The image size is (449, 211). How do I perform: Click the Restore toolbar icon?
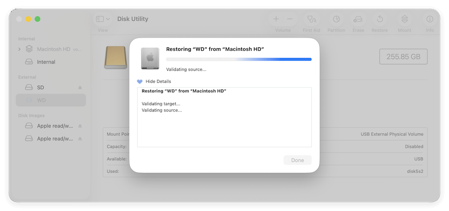click(x=379, y=19)
